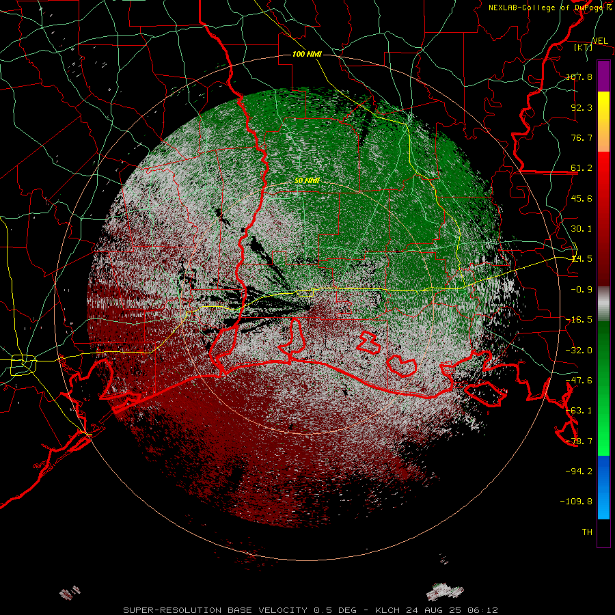Select the 30.1 scale value
This screenshot has height=615, width=615.
582,229
